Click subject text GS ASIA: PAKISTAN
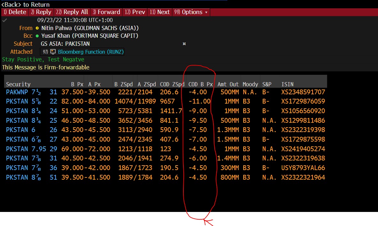The width and height of the screenshot is (378, 226). (x=65, y=44)
